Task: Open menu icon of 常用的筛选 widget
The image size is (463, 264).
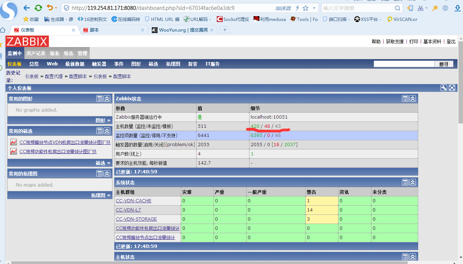Action: click(100, 131)
